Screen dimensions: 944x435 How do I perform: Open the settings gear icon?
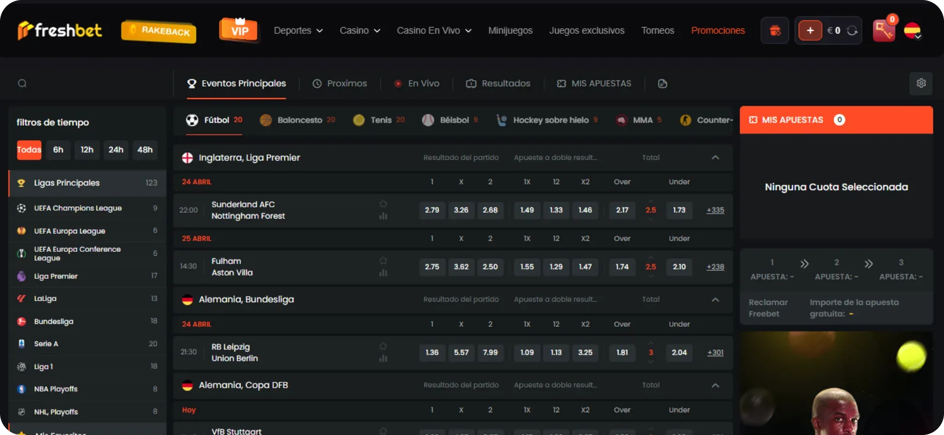point(921,83)
